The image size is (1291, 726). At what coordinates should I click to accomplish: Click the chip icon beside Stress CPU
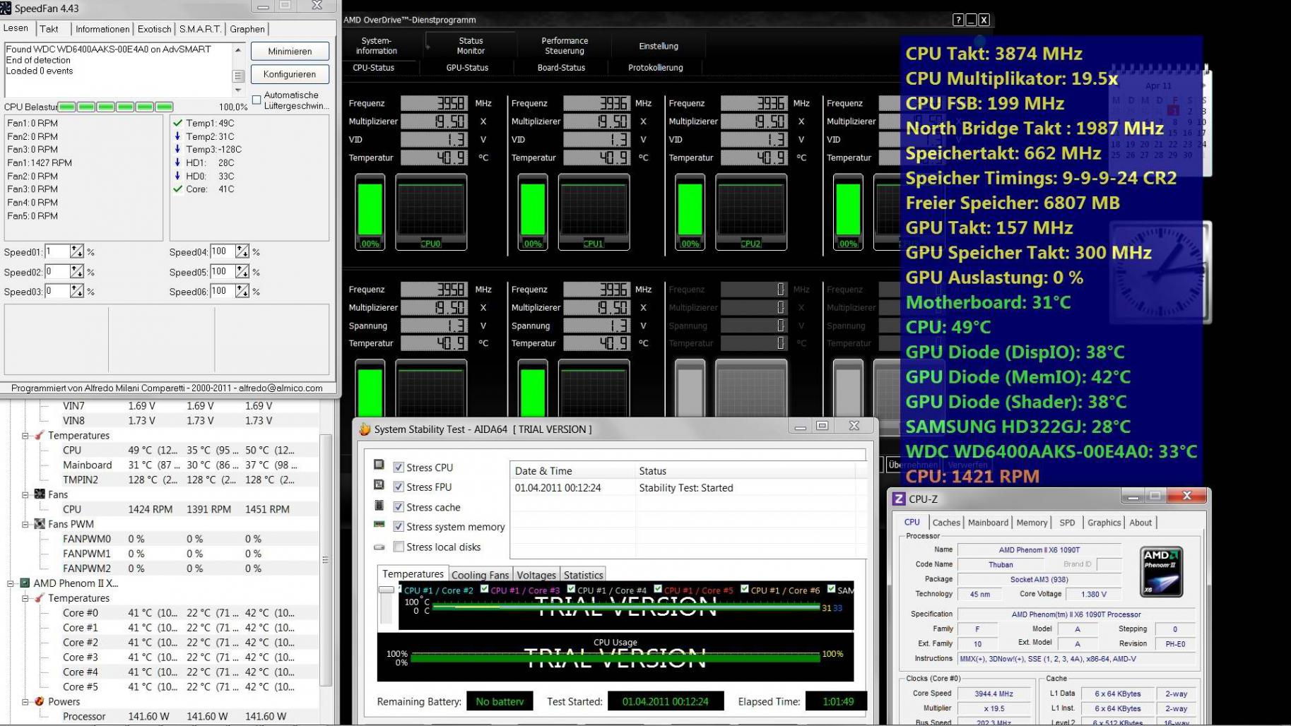(379, 465)
